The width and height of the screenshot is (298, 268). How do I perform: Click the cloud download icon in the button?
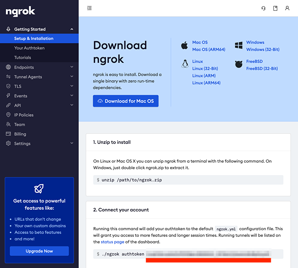coord(100,101)
